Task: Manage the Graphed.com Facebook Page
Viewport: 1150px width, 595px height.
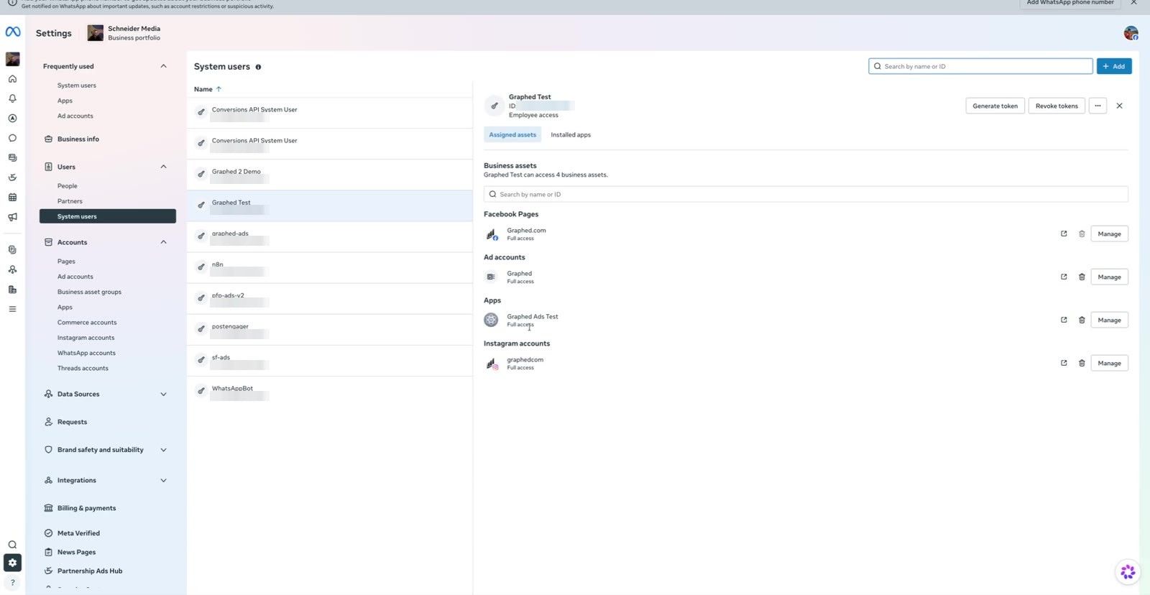Action: coord(1109,234)
